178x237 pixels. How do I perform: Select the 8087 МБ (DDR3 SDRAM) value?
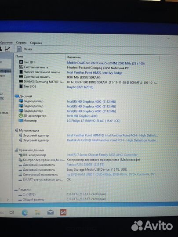click(84, 77)
